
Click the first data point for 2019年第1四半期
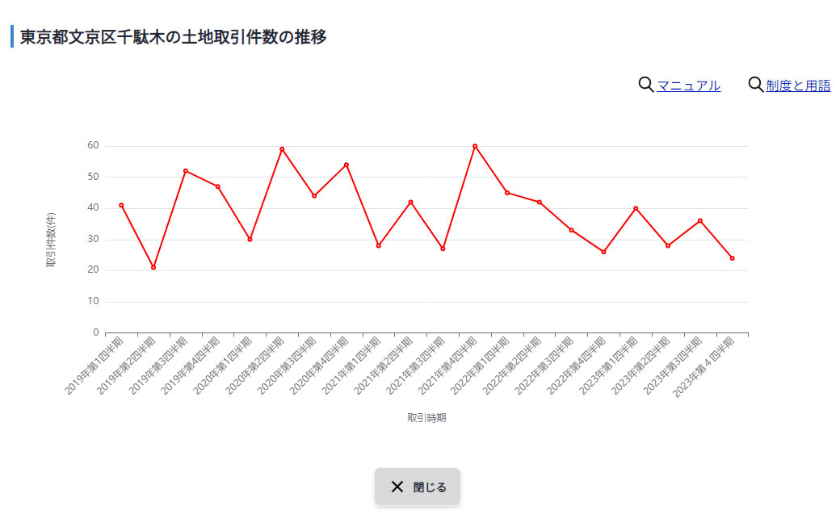121,204
